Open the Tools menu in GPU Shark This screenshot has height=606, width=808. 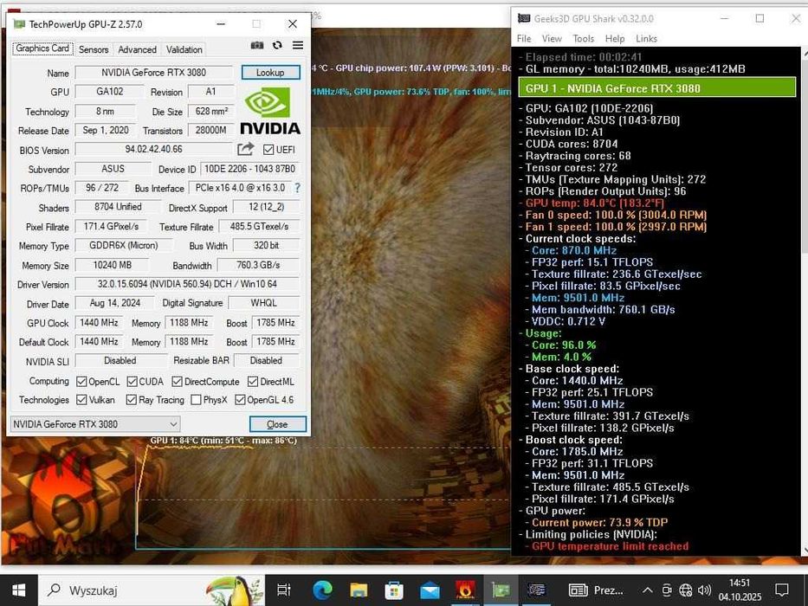click(x=584, y=39)
